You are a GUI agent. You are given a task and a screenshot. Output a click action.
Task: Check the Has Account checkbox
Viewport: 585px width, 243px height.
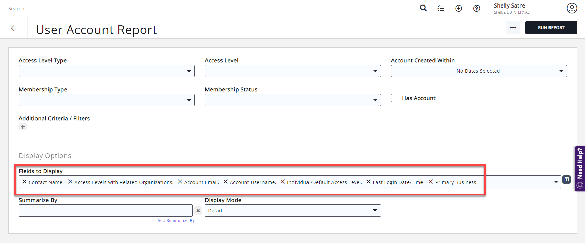(x=395, y=98)
